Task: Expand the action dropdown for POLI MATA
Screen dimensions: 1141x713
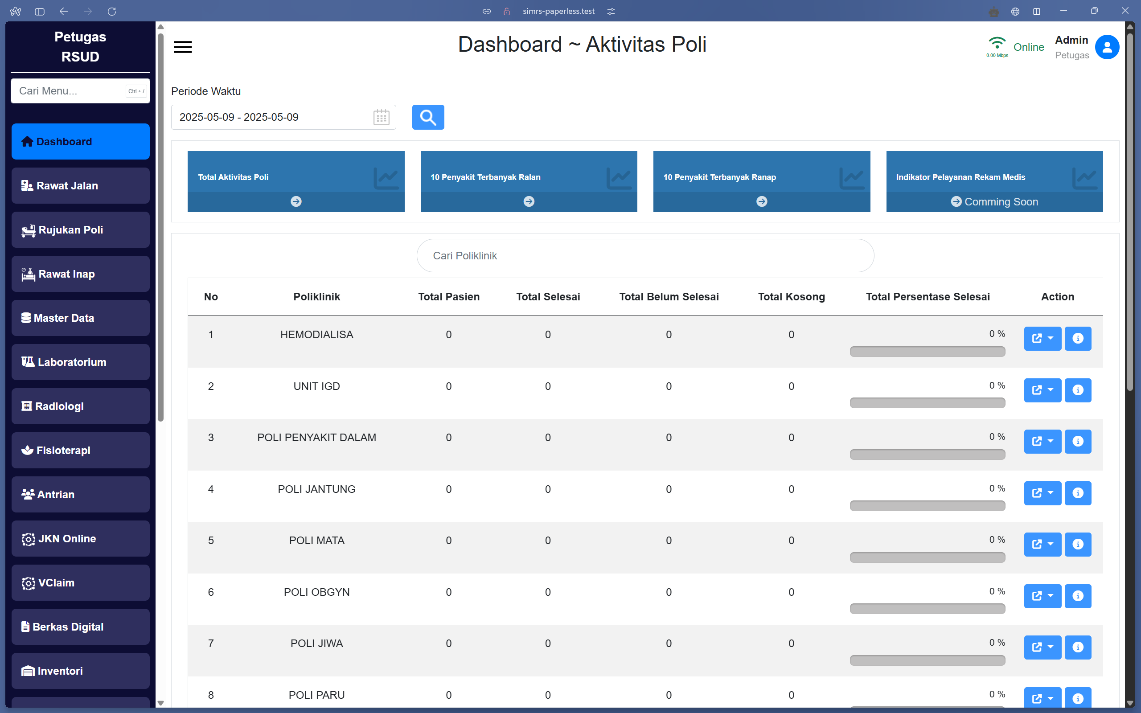Action: tap(1042, 544)
